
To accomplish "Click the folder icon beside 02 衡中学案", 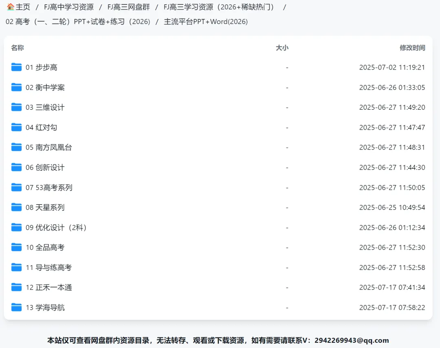I will coord(16,87).
